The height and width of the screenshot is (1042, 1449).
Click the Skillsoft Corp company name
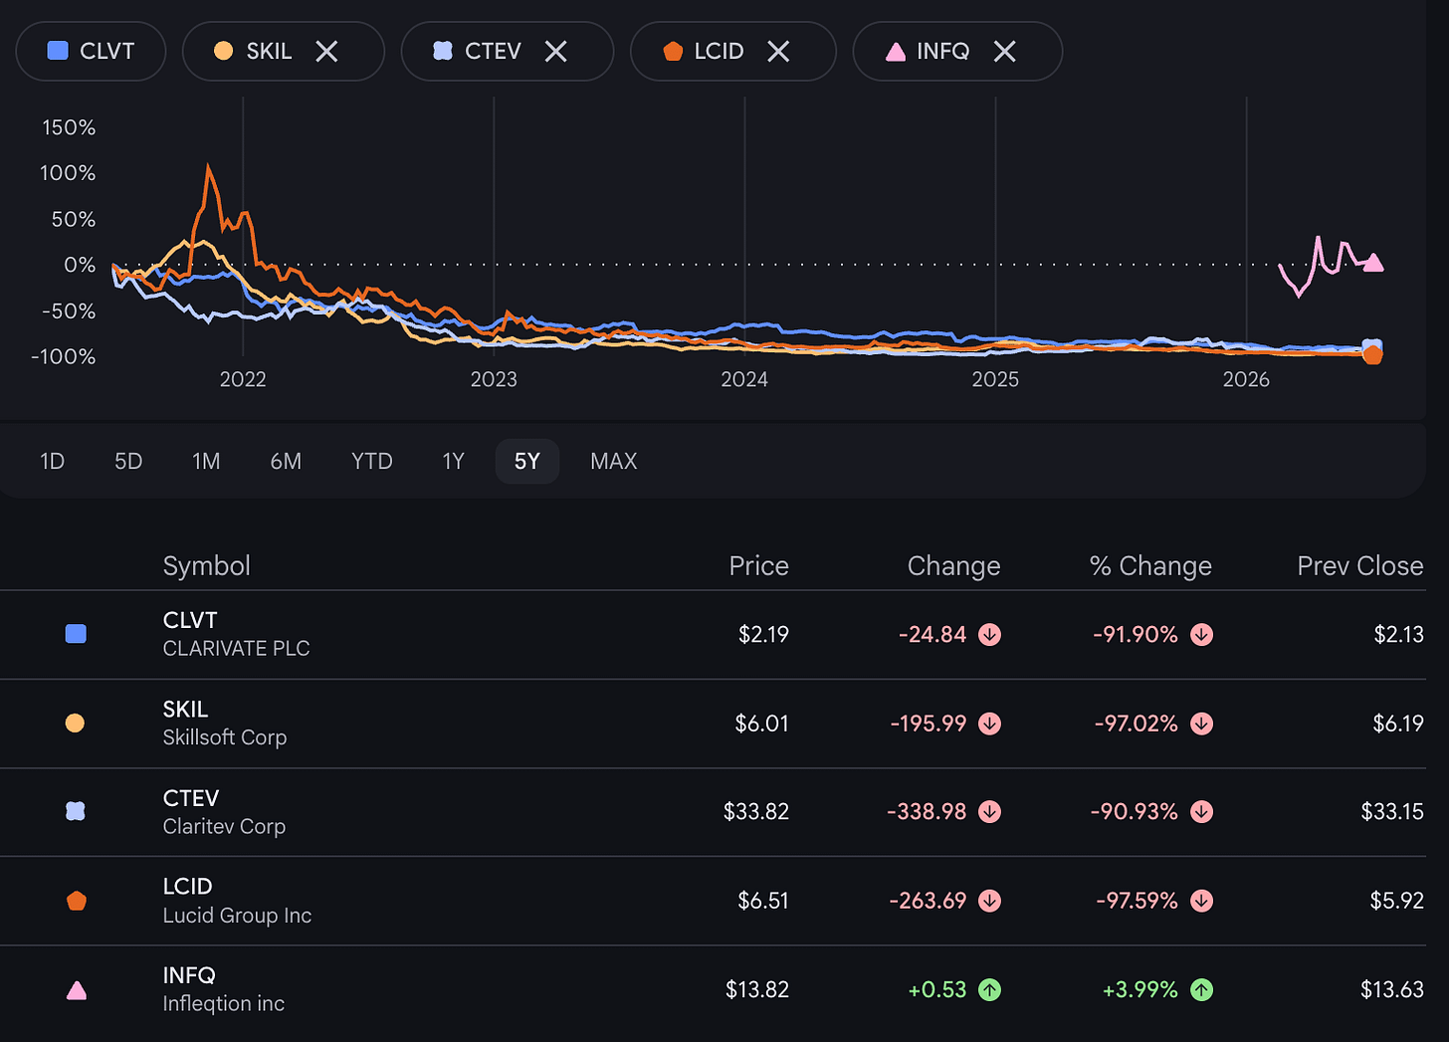[225, 737]
